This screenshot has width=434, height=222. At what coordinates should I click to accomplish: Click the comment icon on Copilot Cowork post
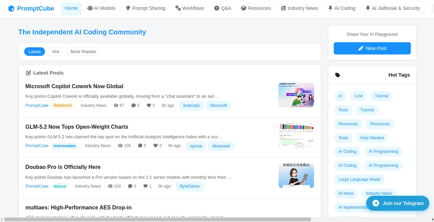coord(133,106)
